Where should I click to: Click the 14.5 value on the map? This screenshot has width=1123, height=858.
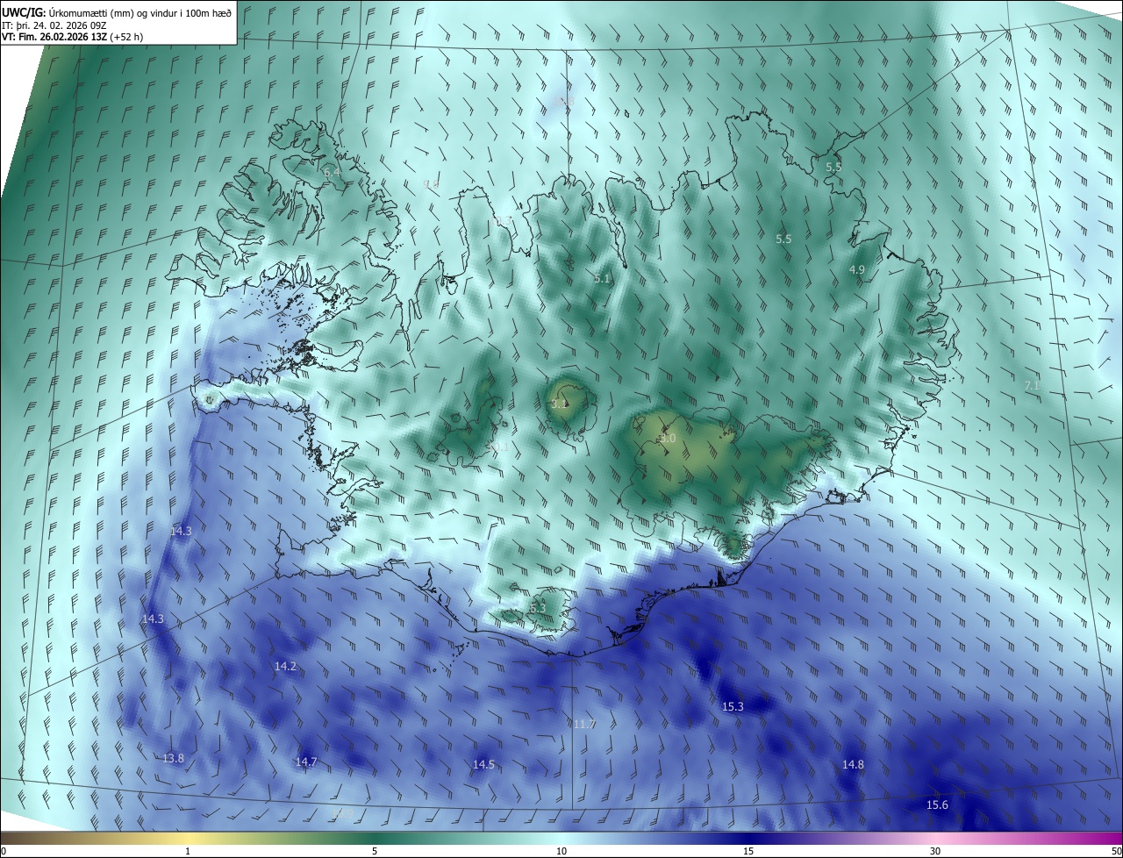point(483,764)
